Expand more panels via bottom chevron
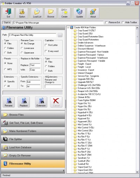This screenshot has width=140, height=178. coord(64,171)
